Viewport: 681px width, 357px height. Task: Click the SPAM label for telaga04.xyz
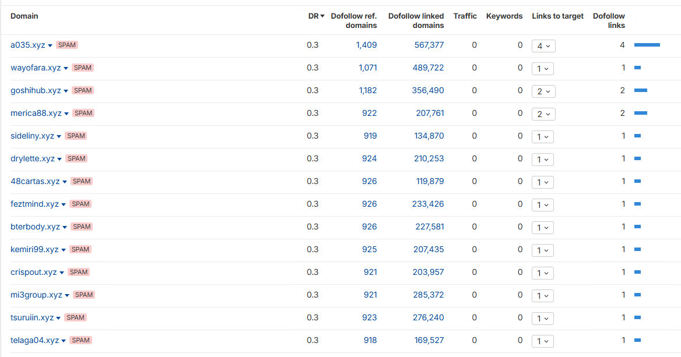tap(80, 340)
